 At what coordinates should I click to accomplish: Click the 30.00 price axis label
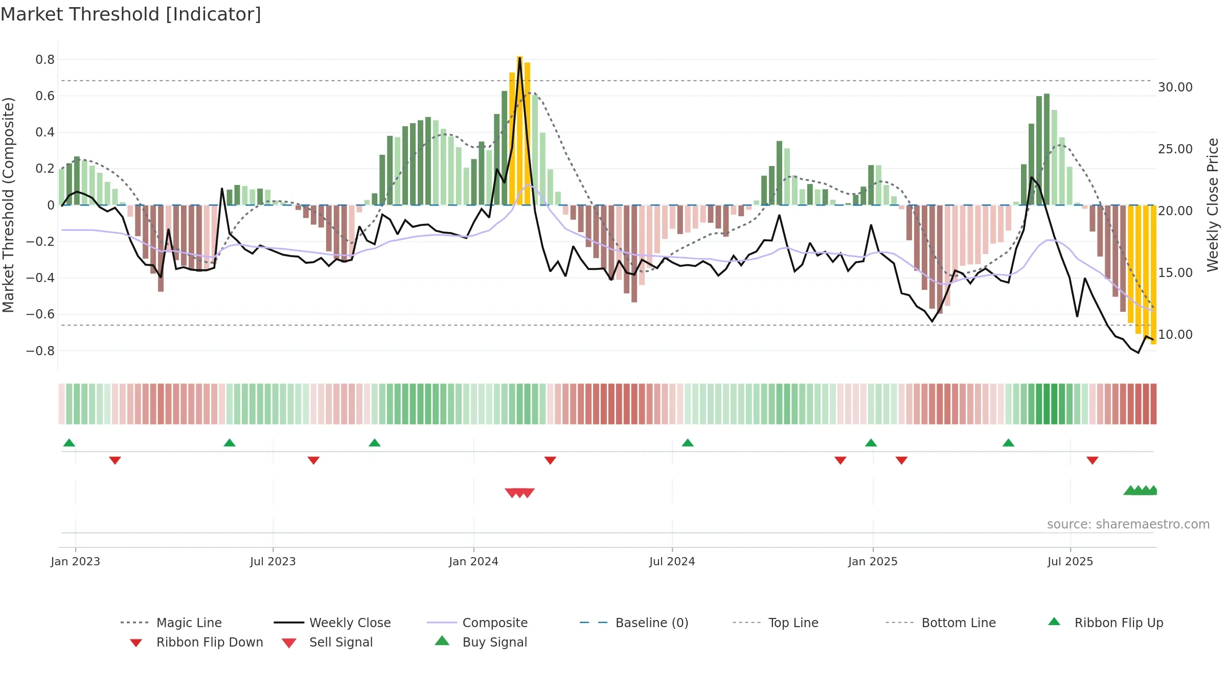(1175, 87)
